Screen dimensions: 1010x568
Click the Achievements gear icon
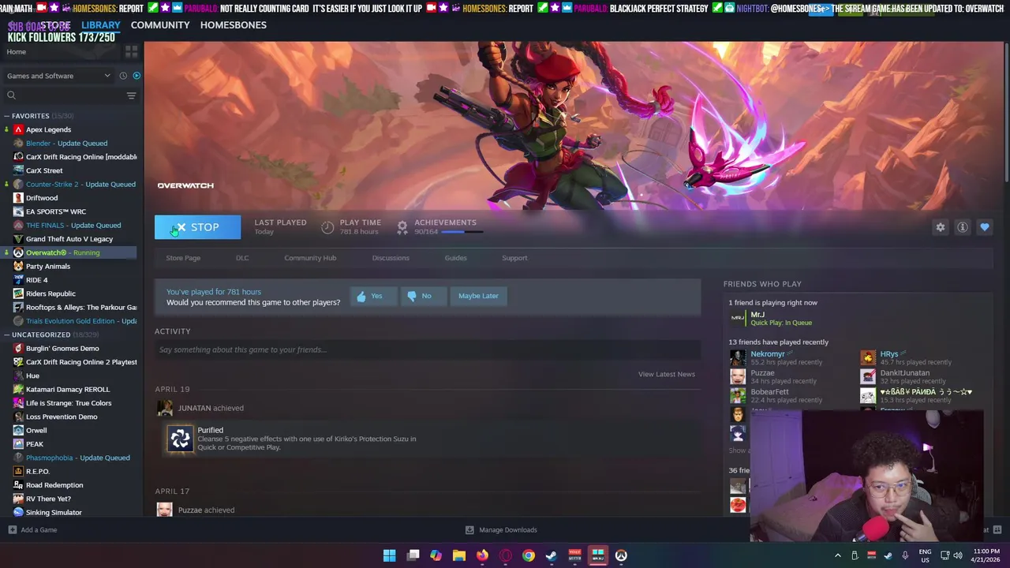pyautogui.click(x=402, y=227)
